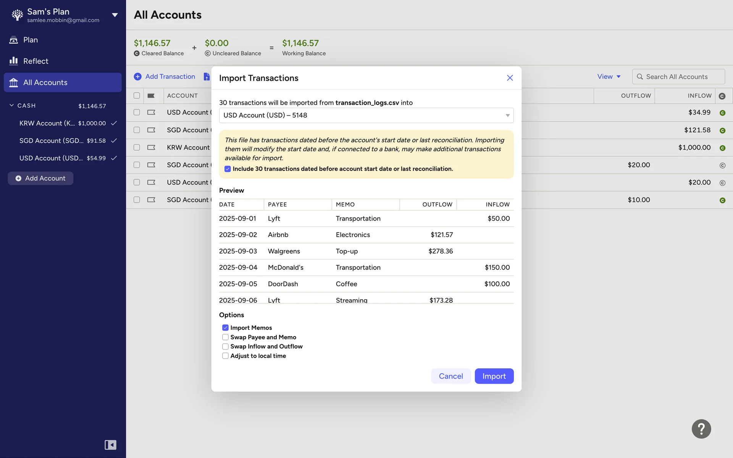Enable Swap Inflow and Outflow
Image resolution: width=733 pixels, height=458 pixels.
coord(225,347)
